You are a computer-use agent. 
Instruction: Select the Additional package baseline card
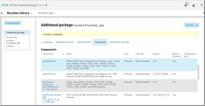tap(17, 40)
